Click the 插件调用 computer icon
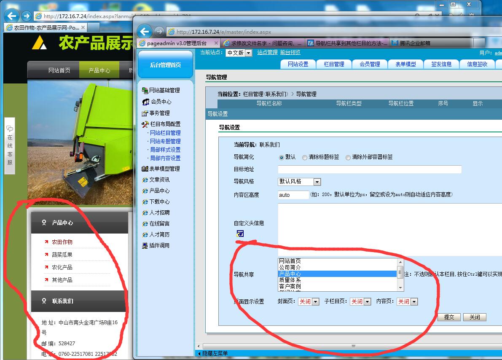Viewport: 502px width, 360px height. (145, 245)
